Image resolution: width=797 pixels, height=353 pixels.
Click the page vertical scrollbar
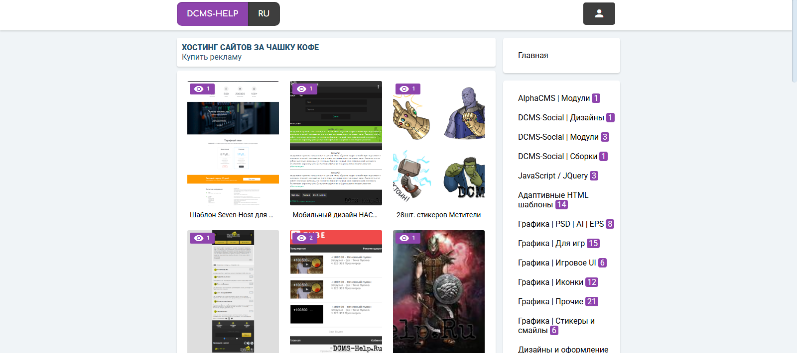pyautogui.click(x=794, y=40)
